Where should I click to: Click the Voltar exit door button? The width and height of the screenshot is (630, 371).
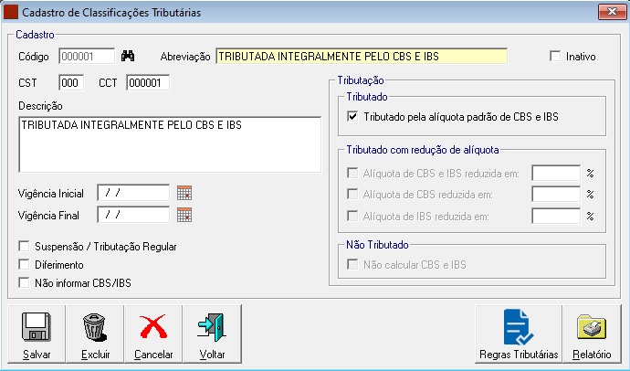click(x=212, y=334)
